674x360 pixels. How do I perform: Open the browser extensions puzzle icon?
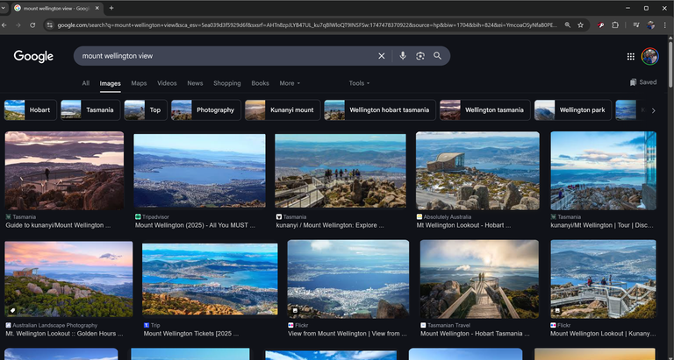click(615, 25)
